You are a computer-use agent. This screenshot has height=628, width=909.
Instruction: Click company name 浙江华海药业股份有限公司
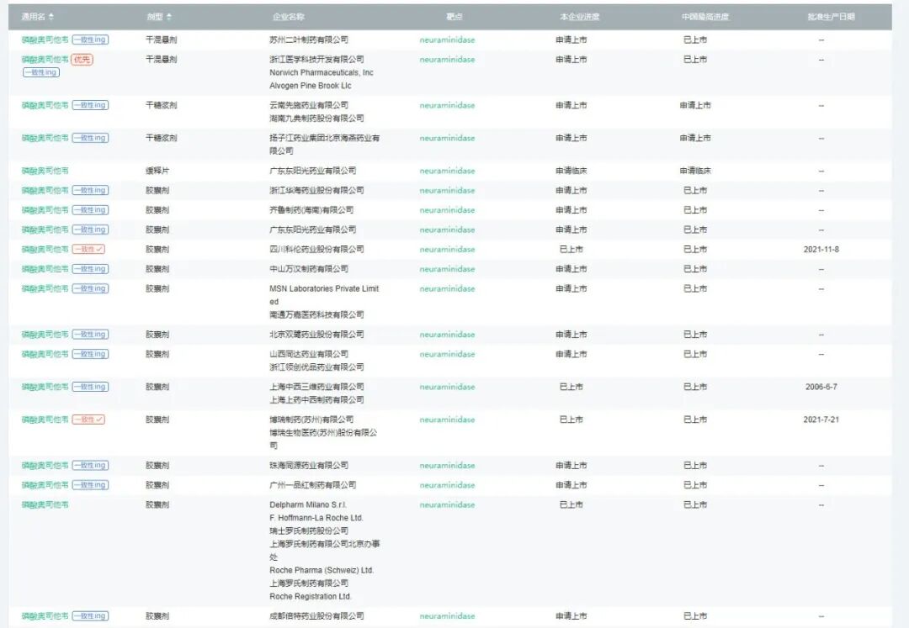pos(316,191)
